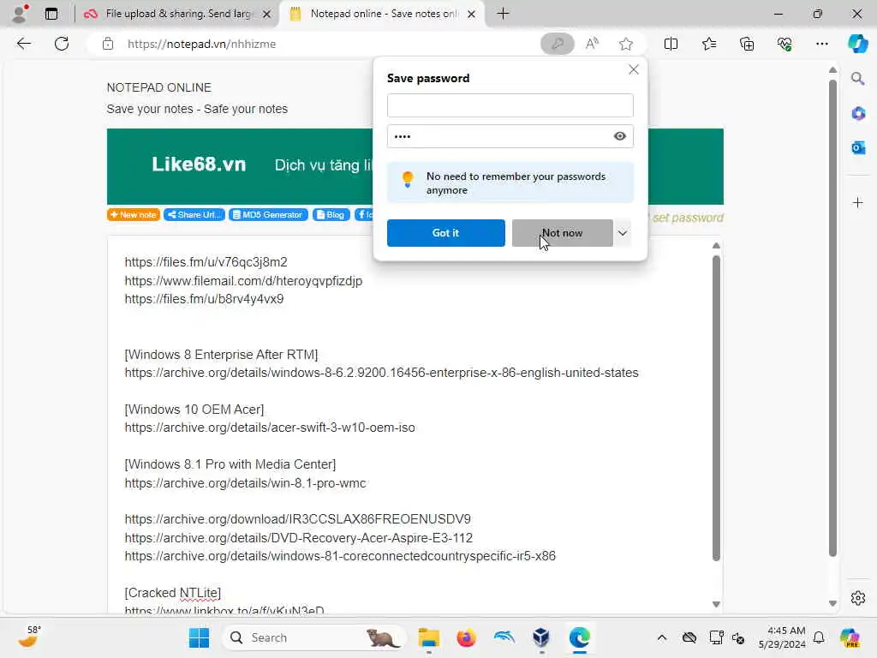This screenshot has height=658, width=877.
Task: Open the dolphin app on the taskbar
Action: pyautogui.click(x=504, y=637)
